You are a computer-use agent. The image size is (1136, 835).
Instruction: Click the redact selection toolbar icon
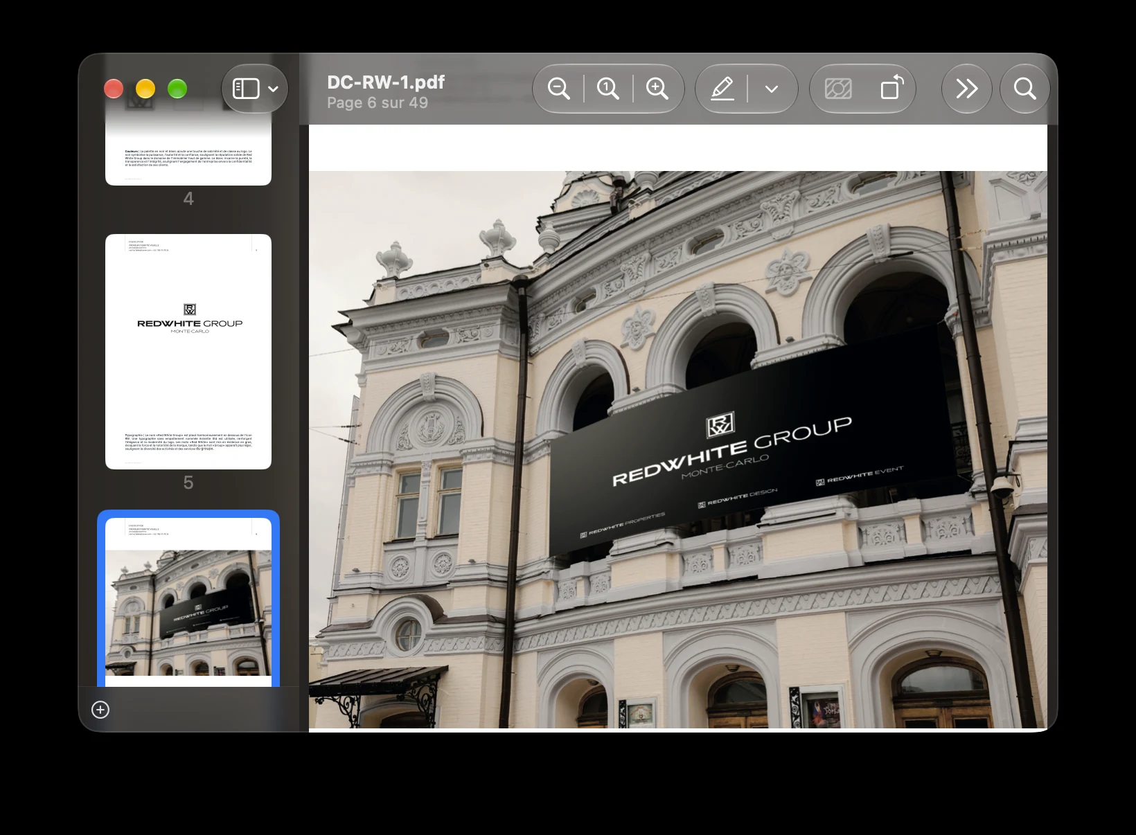click(x=838, y=89)
